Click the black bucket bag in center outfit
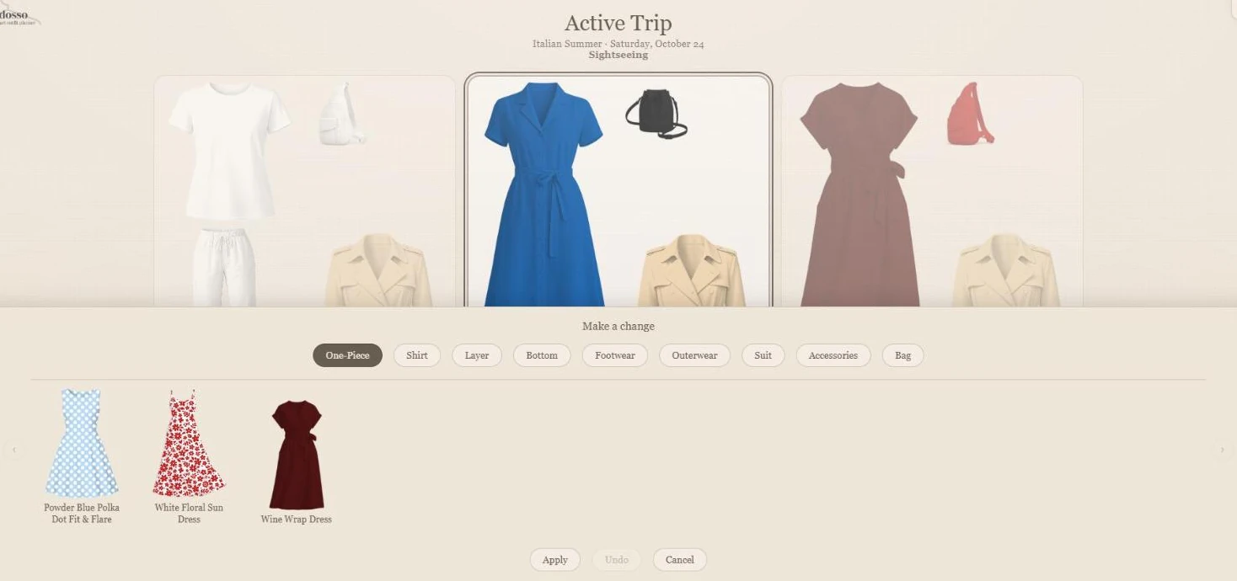Screen dimensions: 1237x581 pos(656,114)
